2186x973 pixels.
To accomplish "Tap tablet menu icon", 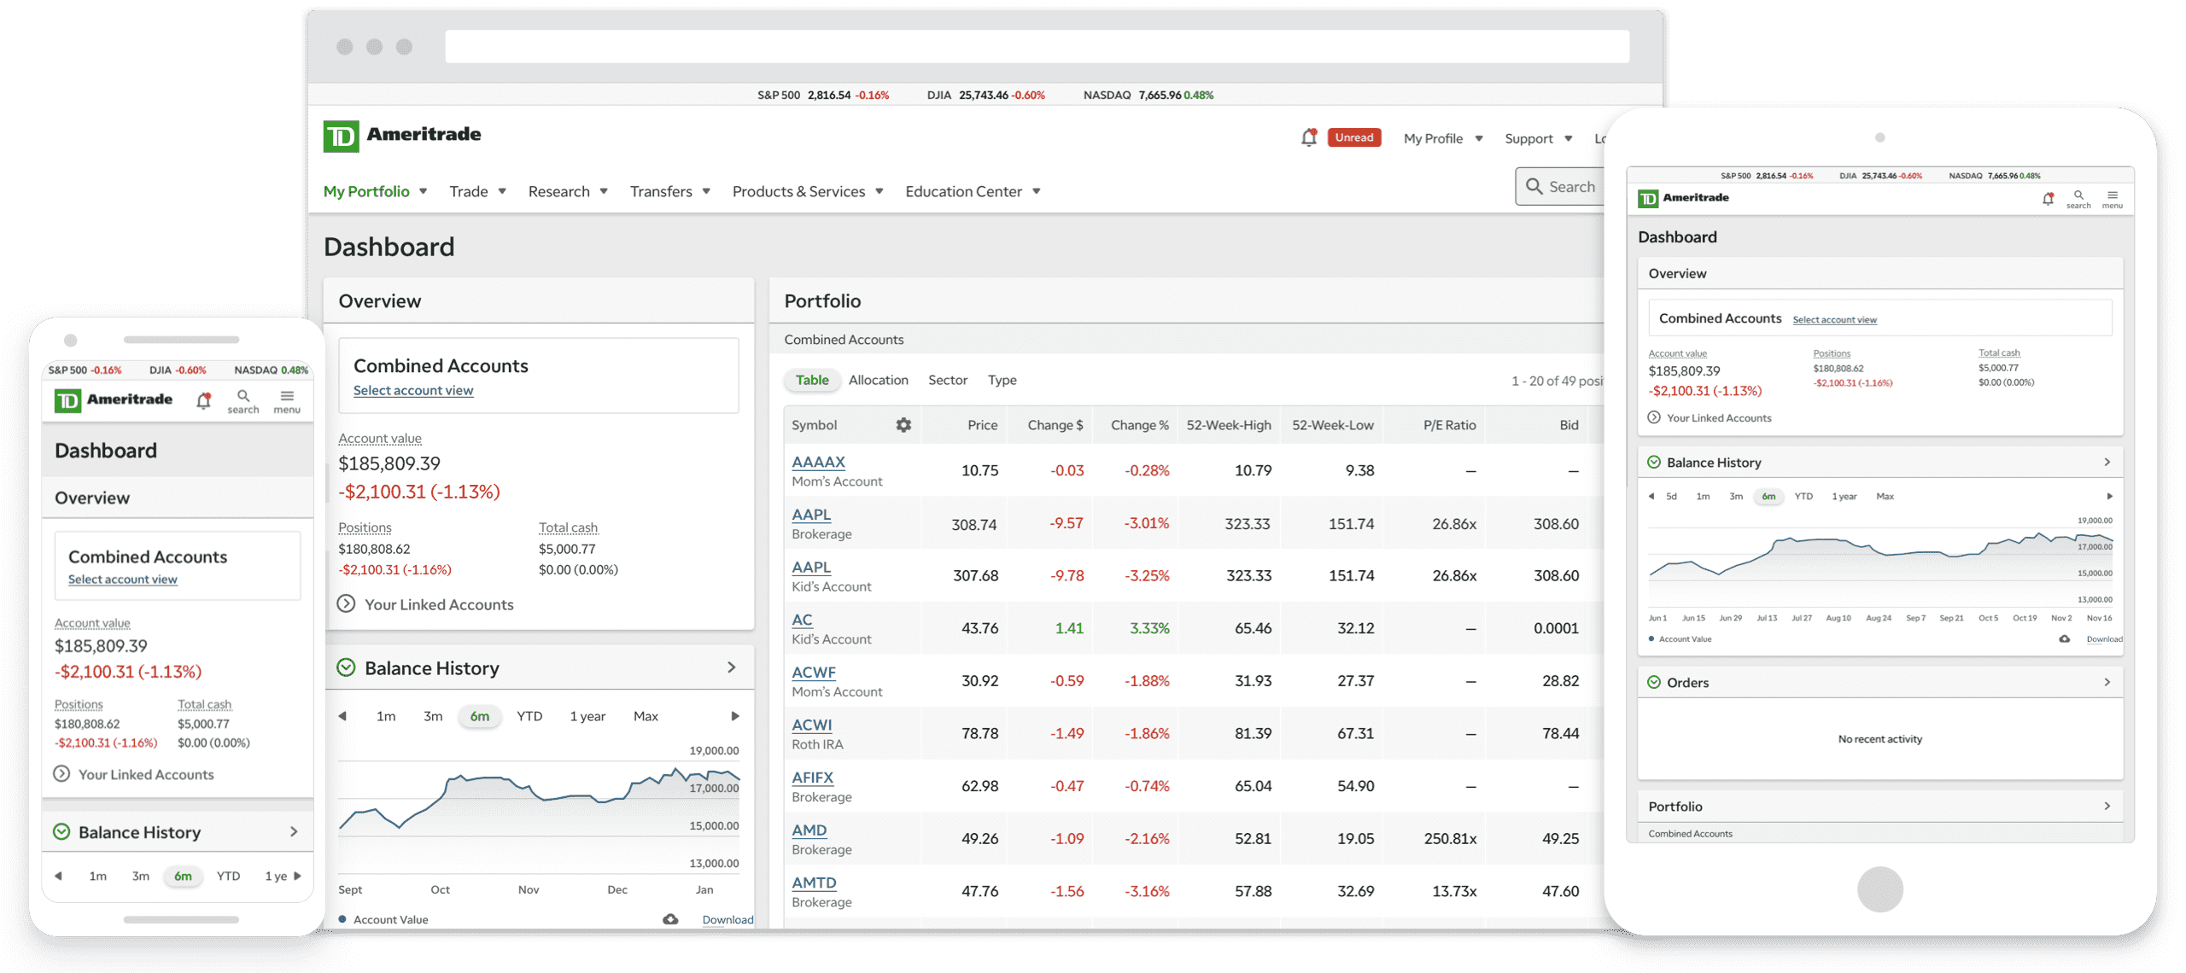I will tap(2113, 199).
